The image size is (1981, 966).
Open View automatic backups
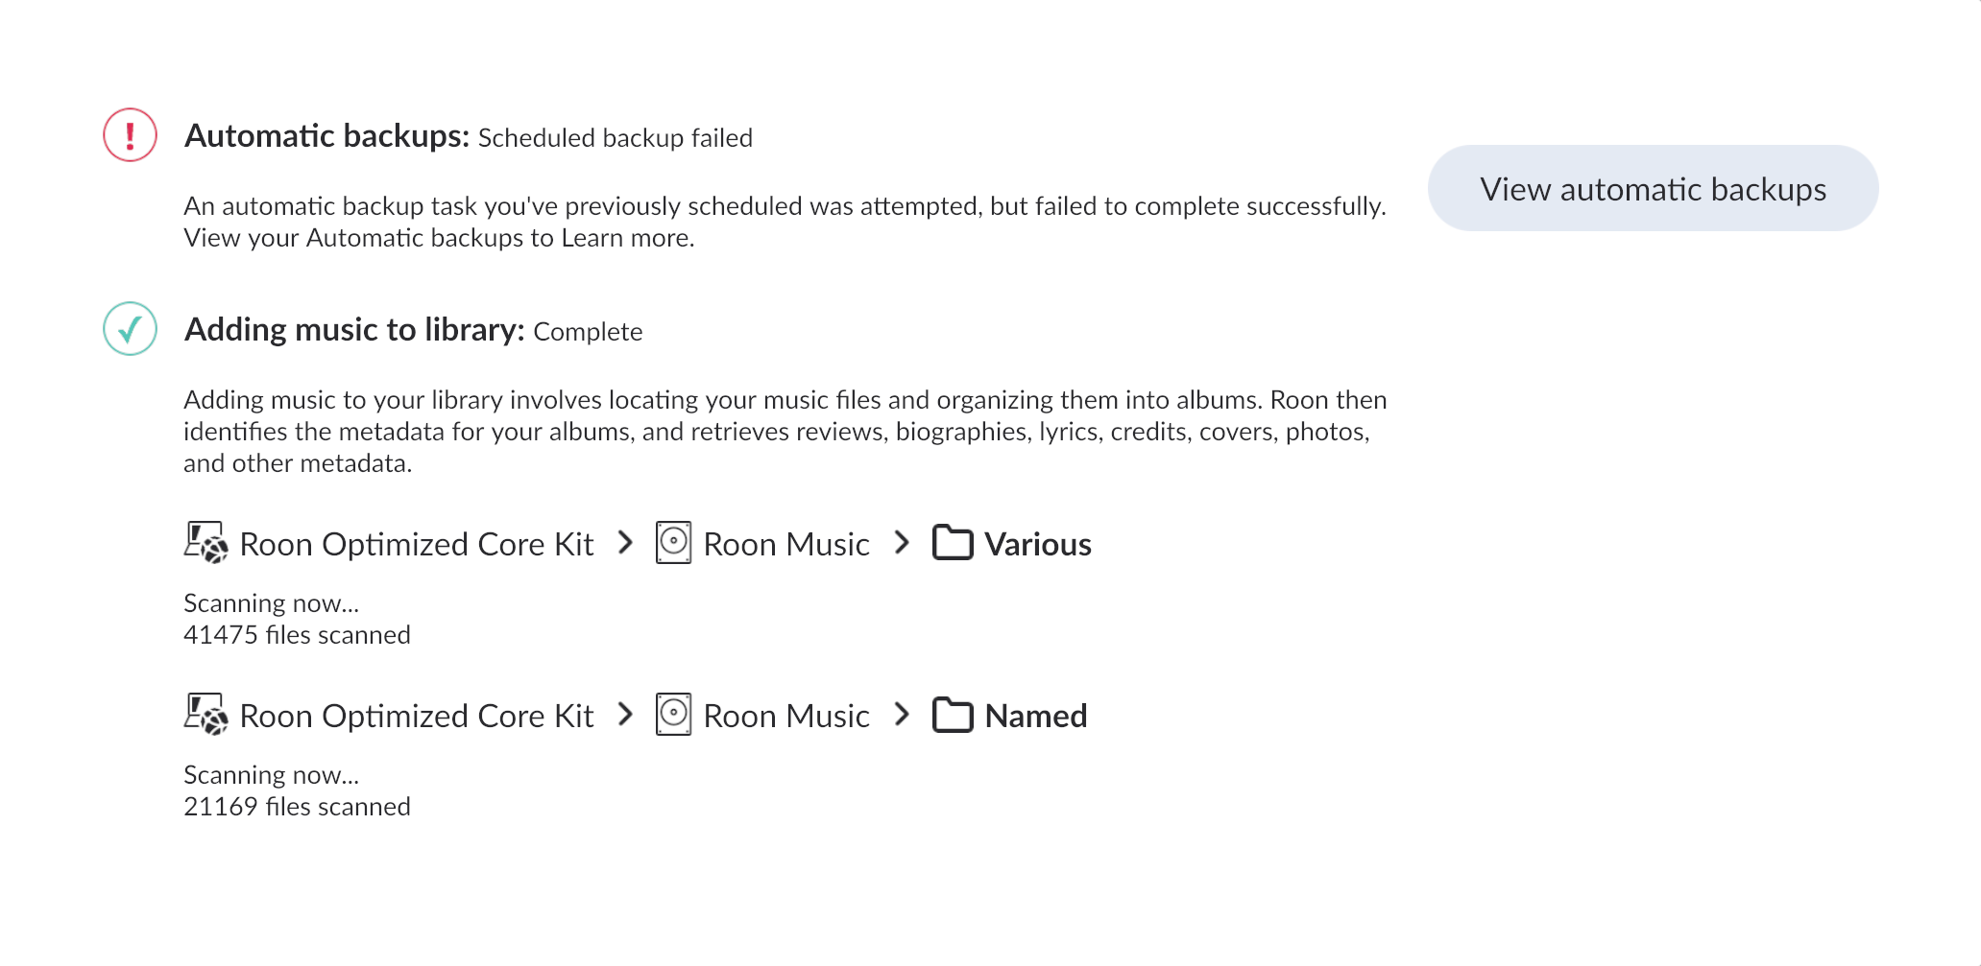tap(1653, 188)
